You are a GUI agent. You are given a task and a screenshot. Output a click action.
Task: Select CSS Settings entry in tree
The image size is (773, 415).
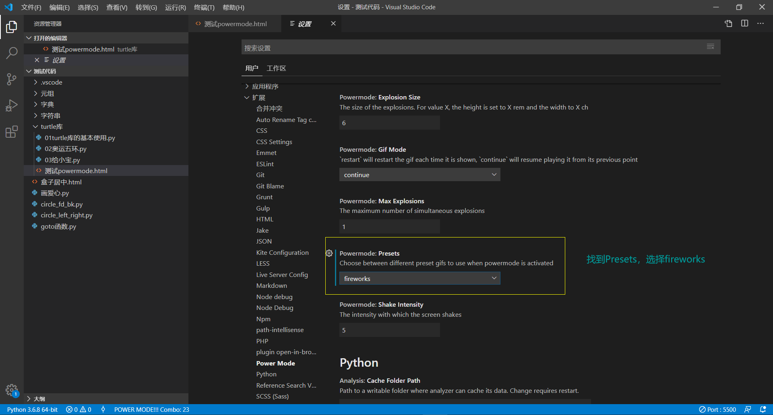point(274,142)
